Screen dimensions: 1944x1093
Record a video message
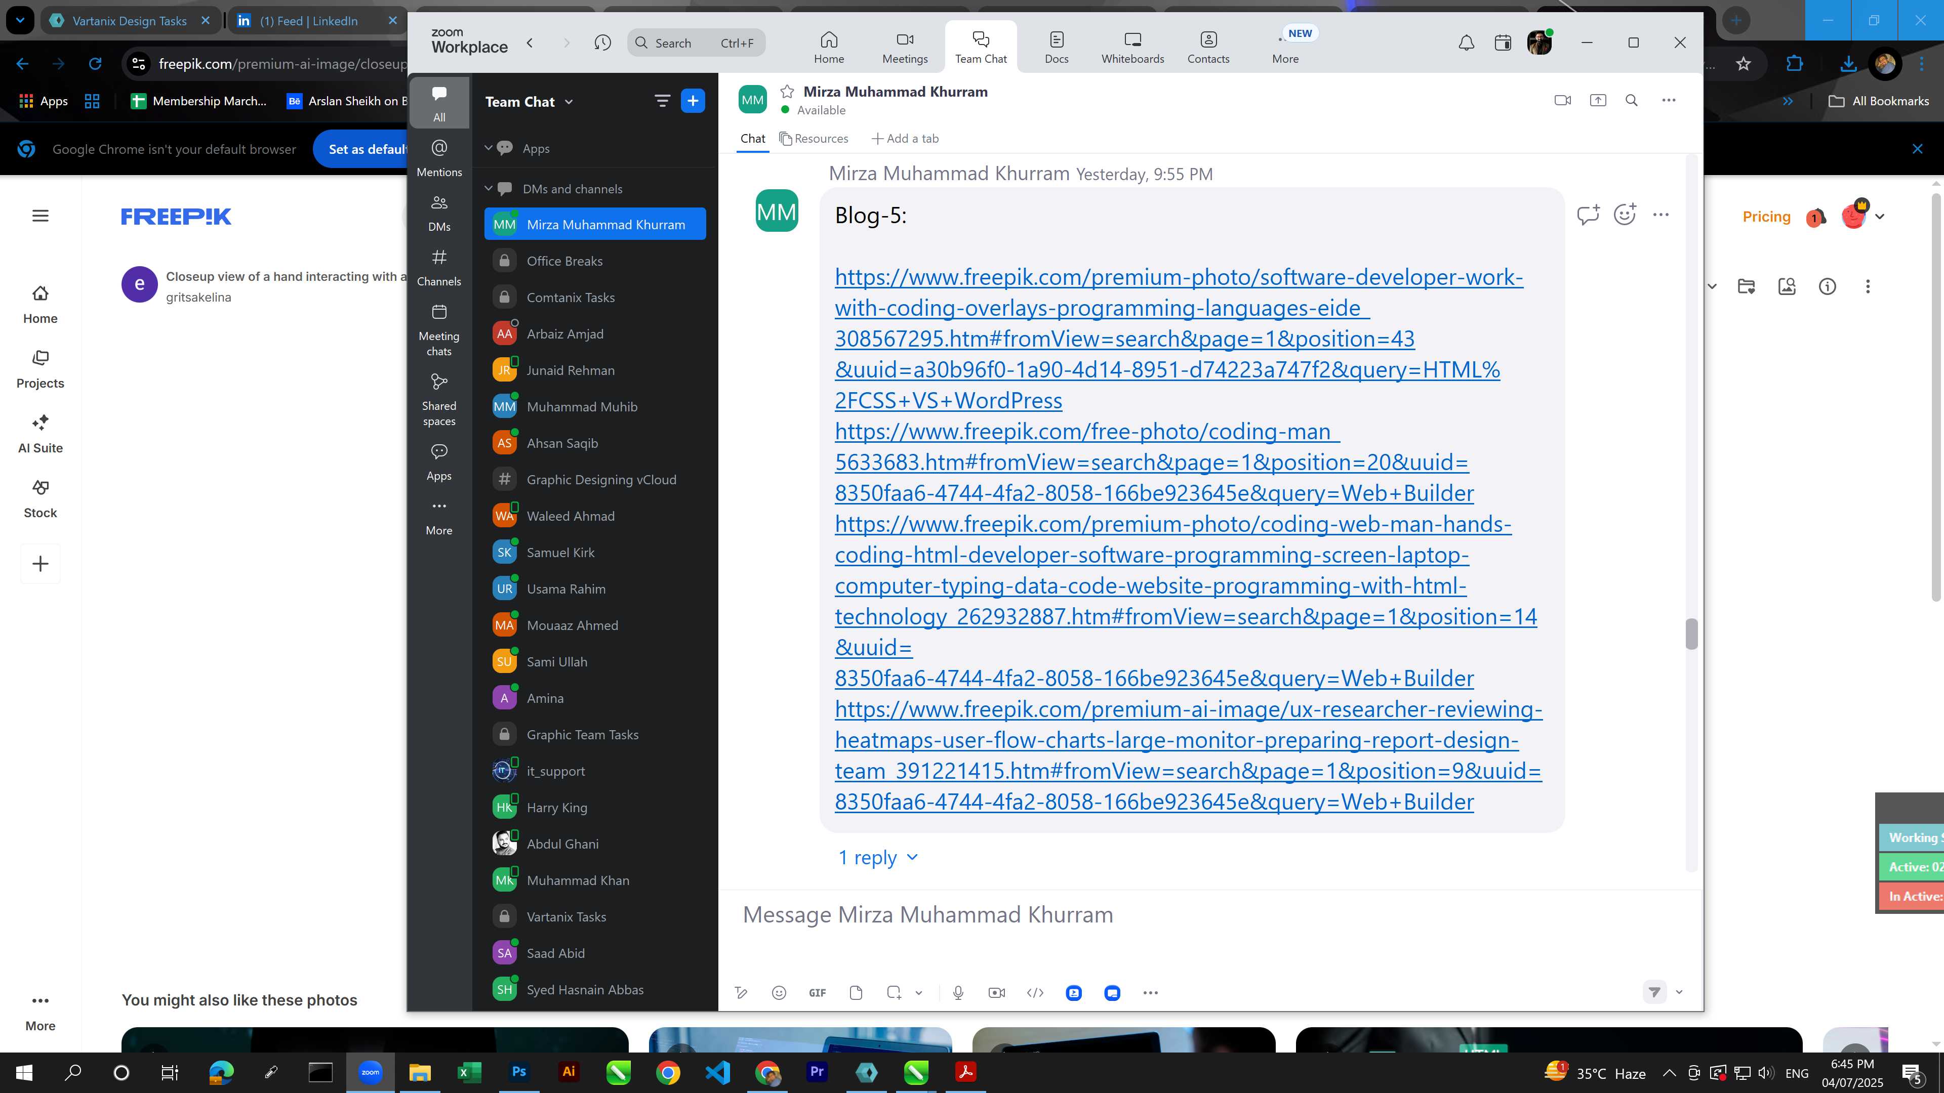[x=996, y=993]
